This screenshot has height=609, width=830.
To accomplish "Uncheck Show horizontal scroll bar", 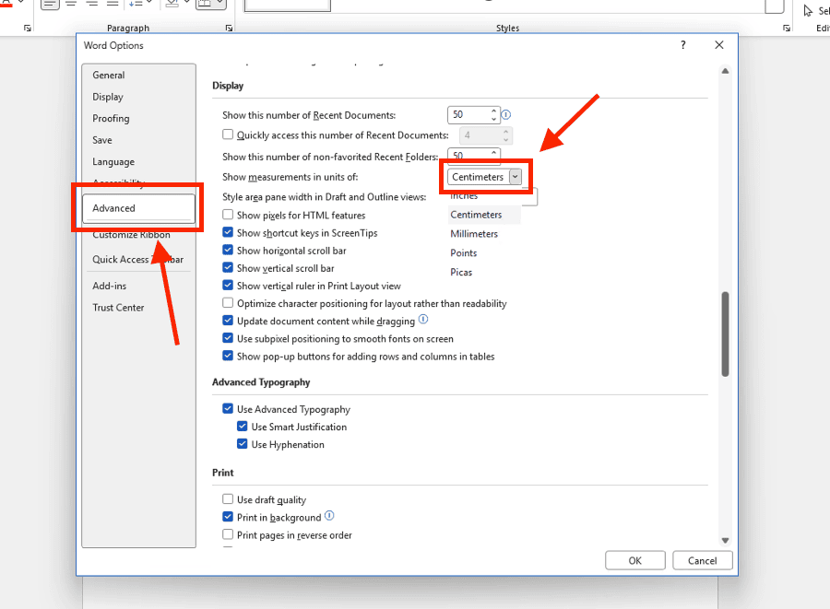I will [228, 250].
